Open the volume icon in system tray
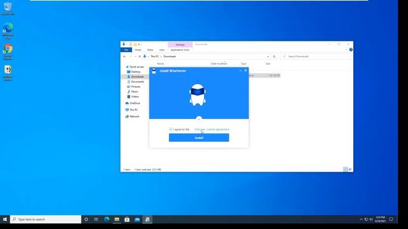Viewport: 408px width, 229px height. coord(371,219)
